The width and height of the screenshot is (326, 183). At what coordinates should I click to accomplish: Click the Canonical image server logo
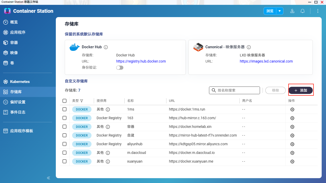coord(198,47)
